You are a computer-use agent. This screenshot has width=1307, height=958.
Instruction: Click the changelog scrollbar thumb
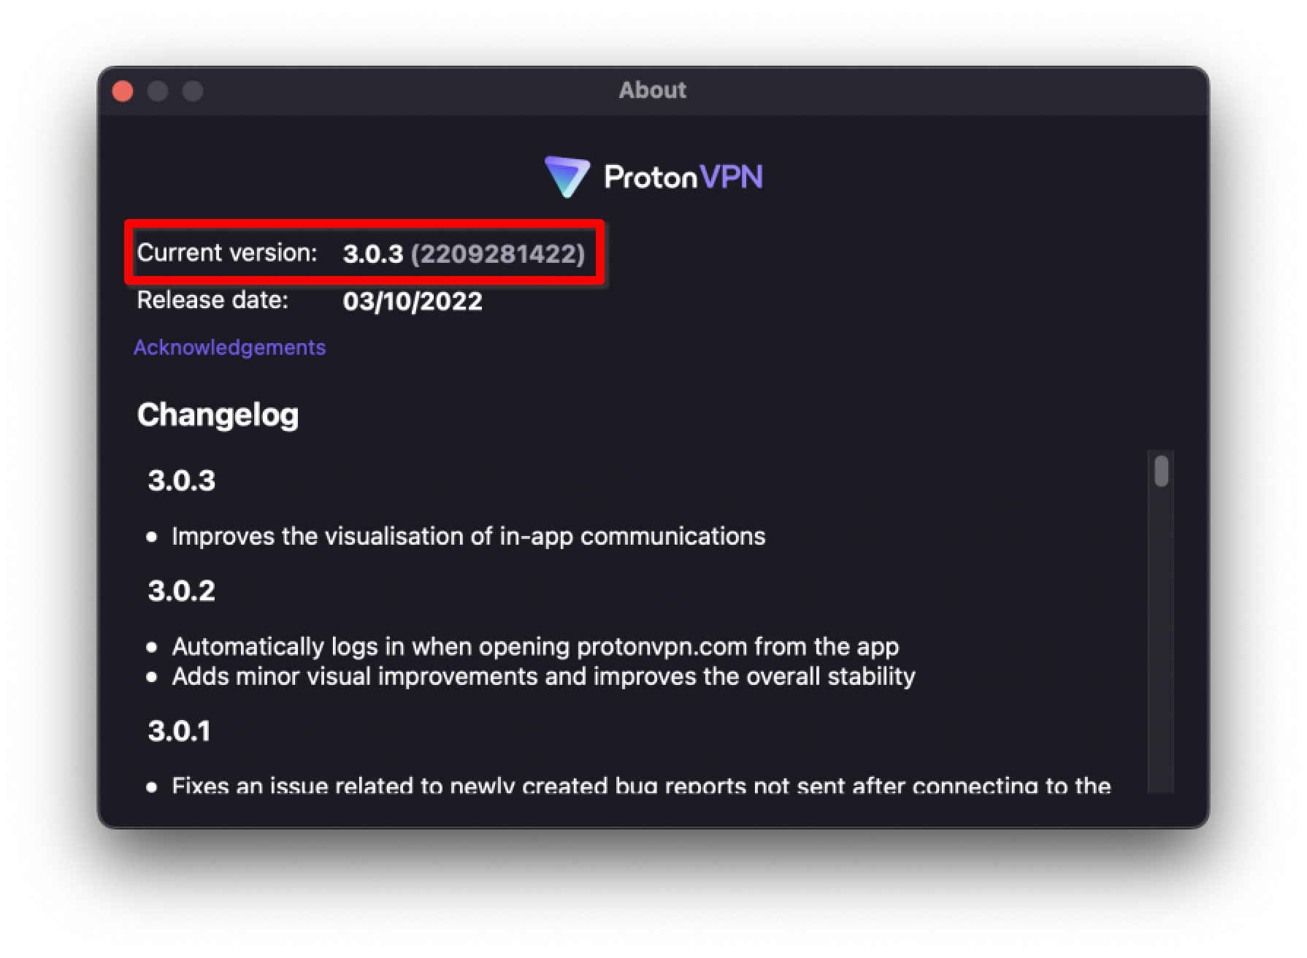[1161, 471]
